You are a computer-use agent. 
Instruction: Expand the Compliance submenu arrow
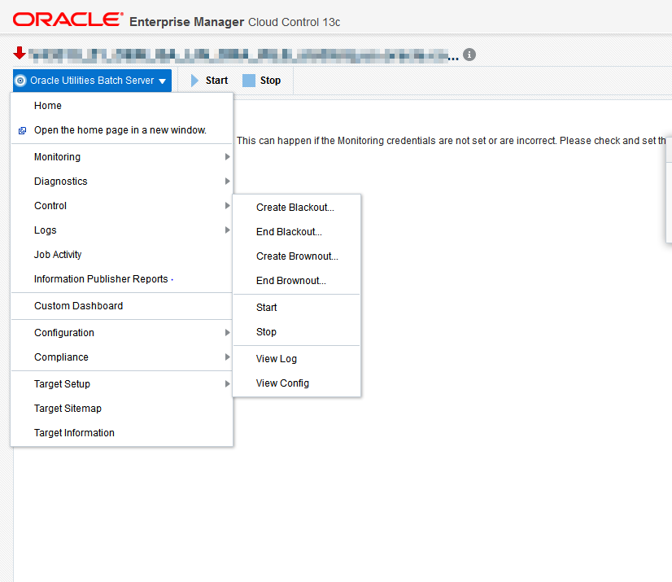pyautogui.click(x=228, y=357)
